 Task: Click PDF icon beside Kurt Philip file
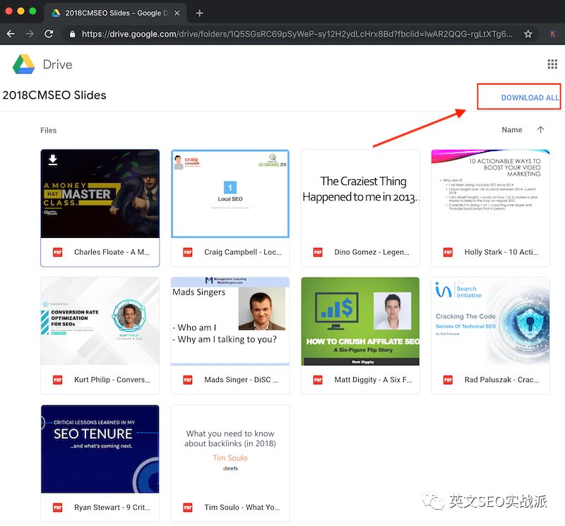pyautogui.click(x=58, y=380)
